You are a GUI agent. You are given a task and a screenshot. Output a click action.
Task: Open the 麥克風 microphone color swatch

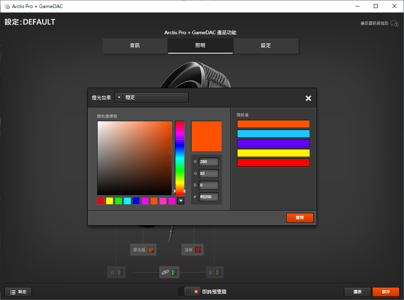[x=151, y=250]
